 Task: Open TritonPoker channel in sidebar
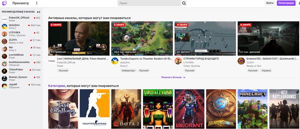click(21, 71)
